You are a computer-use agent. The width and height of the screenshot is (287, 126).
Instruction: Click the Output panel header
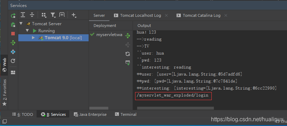(x=144, y=26)
